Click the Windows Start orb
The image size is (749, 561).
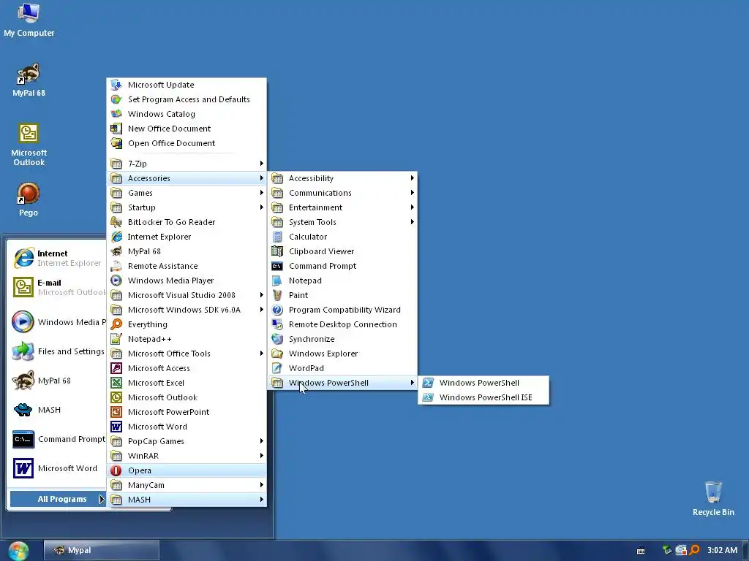pyautogui.click(x=18, y=551)
